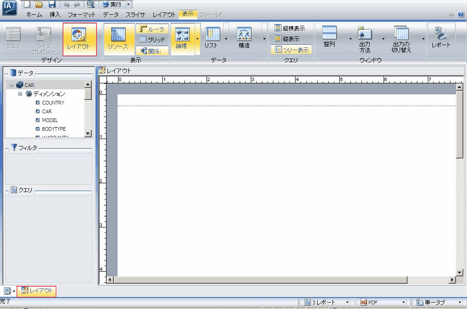The image size is (467, 309).
Task: Open the レイアウト ribbon tab
Action: [x=164, y=15]
